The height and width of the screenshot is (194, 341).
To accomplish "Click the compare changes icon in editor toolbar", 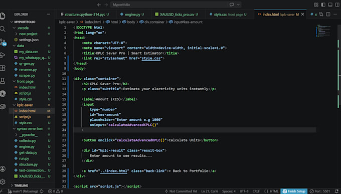I will pyautogui.click(x=321, y=15).
